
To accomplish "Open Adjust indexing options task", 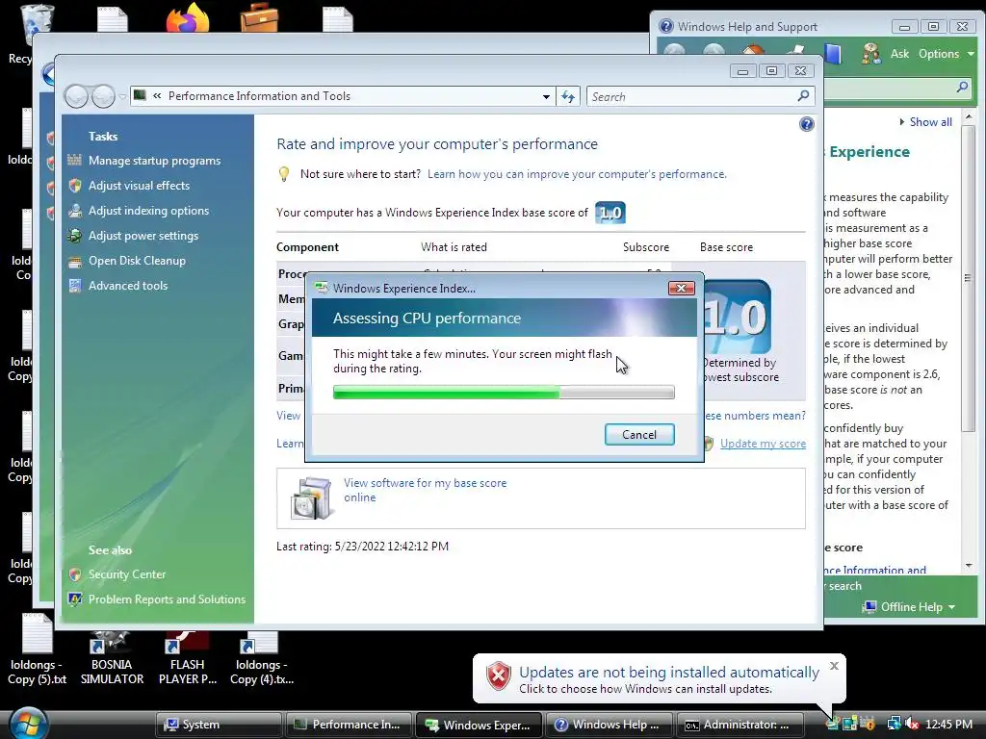I will point(148,211).
